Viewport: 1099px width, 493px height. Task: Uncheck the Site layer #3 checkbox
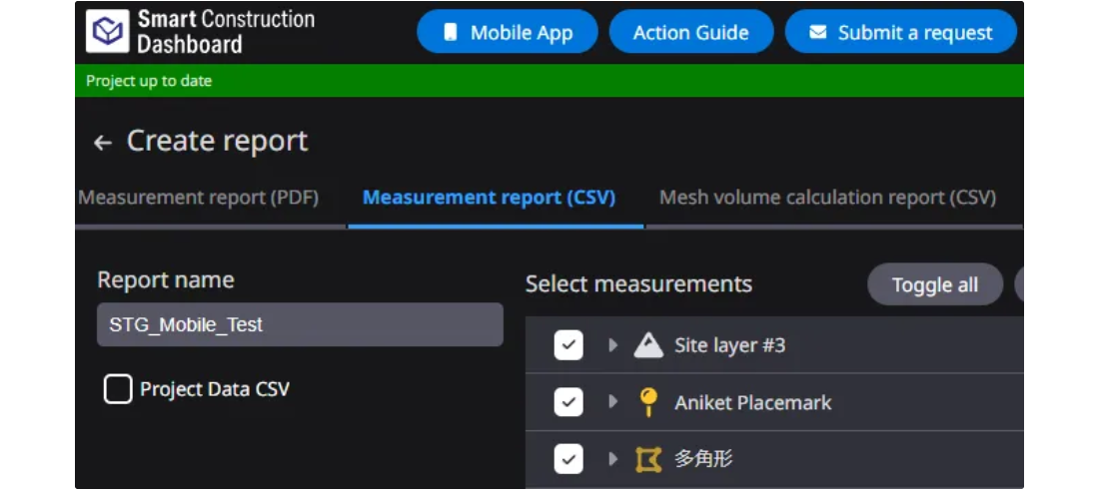click(568, 345)
